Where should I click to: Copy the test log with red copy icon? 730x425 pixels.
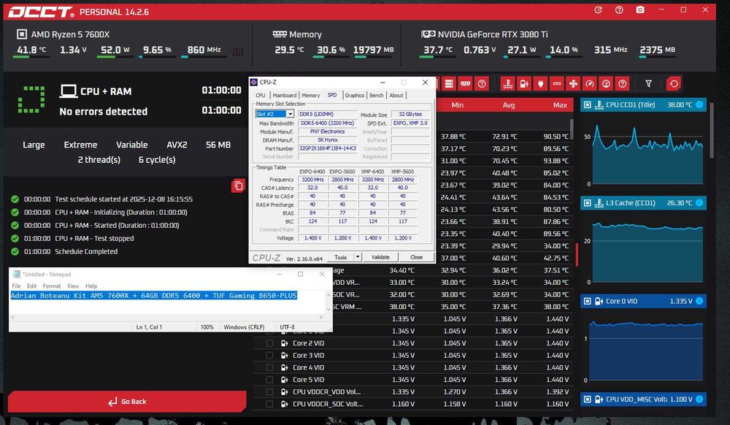[239, 185]
